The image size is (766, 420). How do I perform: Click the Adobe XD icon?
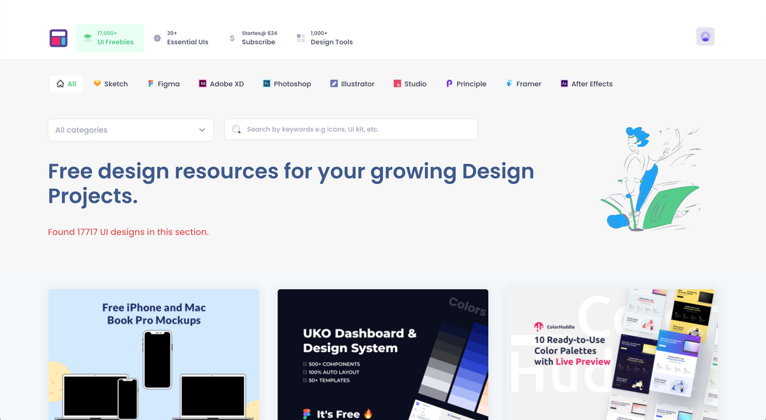pos(203,84)
